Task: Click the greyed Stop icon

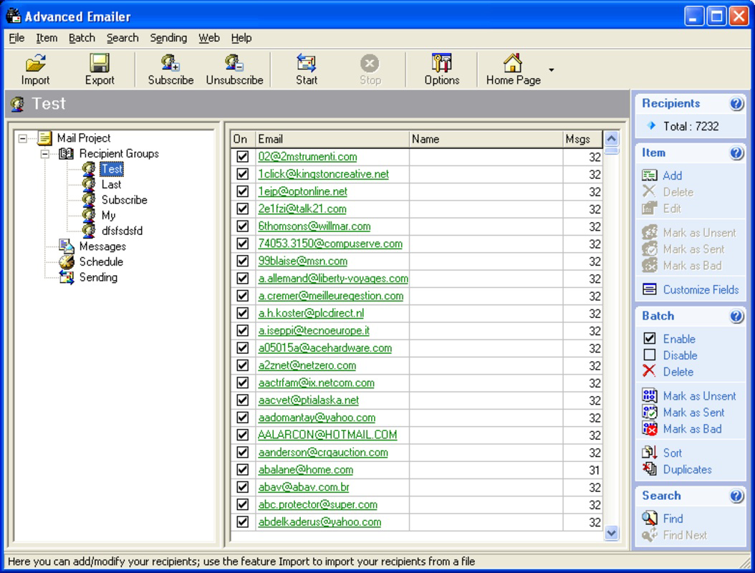Action: click(x=370, y=63)
